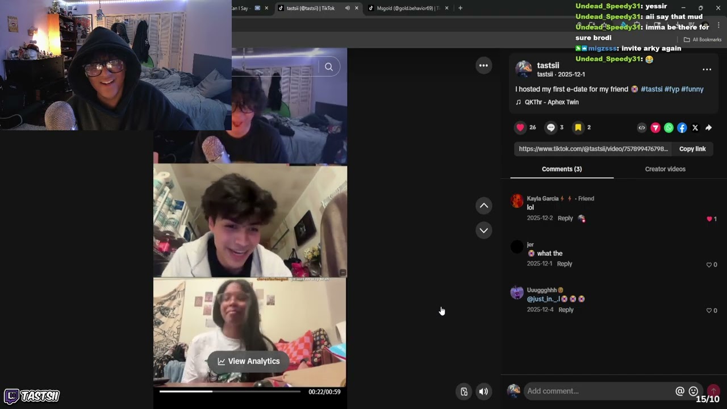727x409 pixels.
Task: Open more share options arrow
Action: pos(708,128)
